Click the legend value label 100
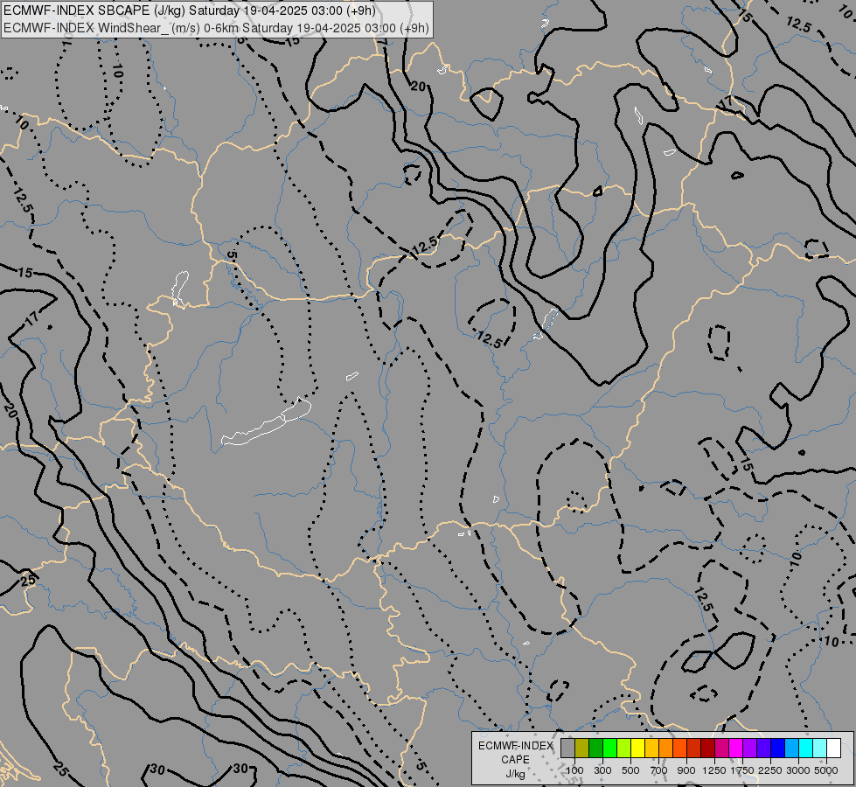The height and width of the screenshot is (787, 856). point(574,770)
